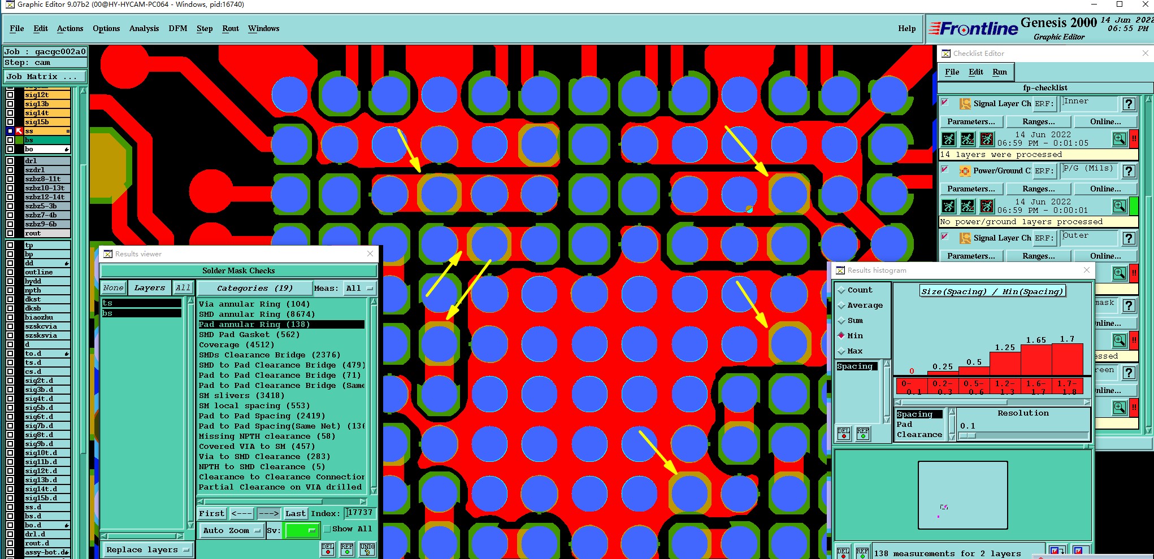Open results magnifier for Power/Ground check
Image resolution: width=1154 pixels, height=559 pixels.
click(1120, 206)
